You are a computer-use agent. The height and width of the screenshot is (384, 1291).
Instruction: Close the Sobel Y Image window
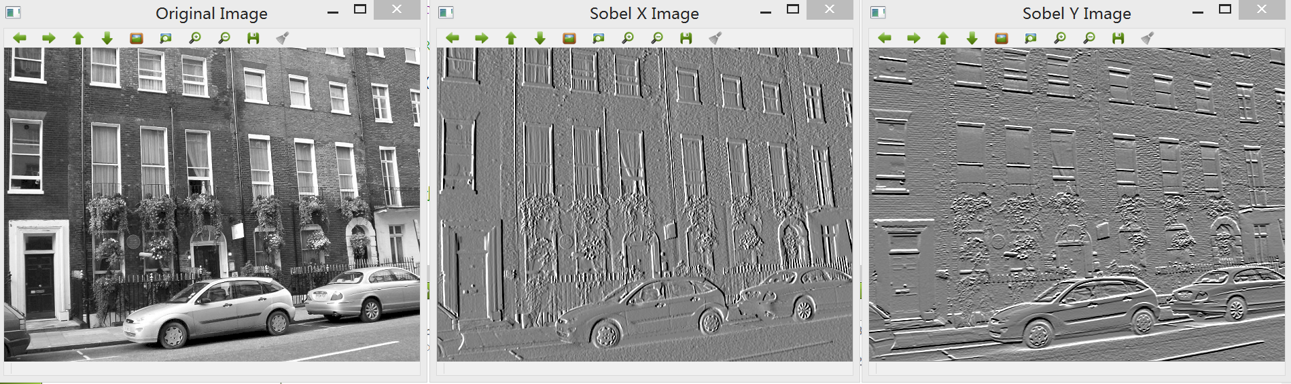(1262, 10)
